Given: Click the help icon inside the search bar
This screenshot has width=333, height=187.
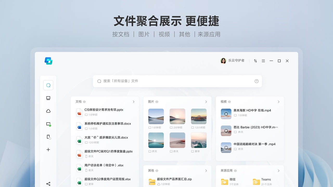Looking at the screenshot, I should click(257, 81).
